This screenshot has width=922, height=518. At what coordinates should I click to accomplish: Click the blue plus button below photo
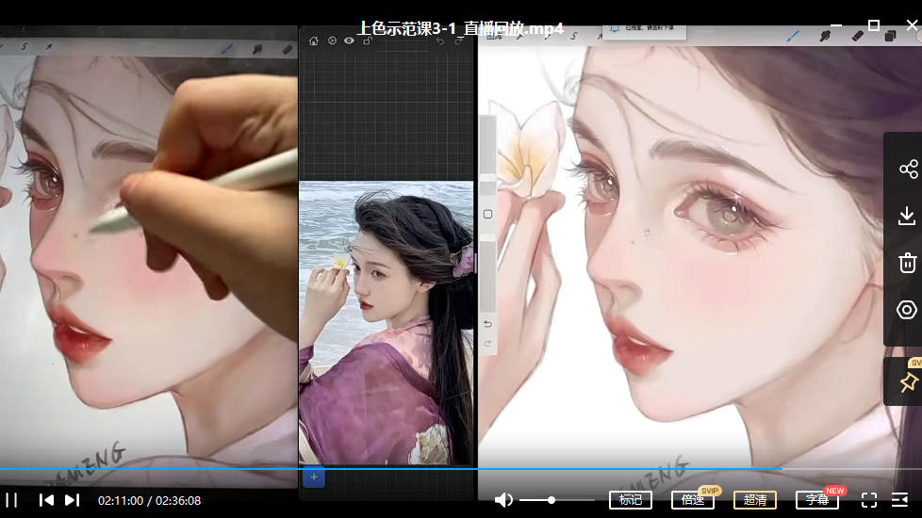314,478
